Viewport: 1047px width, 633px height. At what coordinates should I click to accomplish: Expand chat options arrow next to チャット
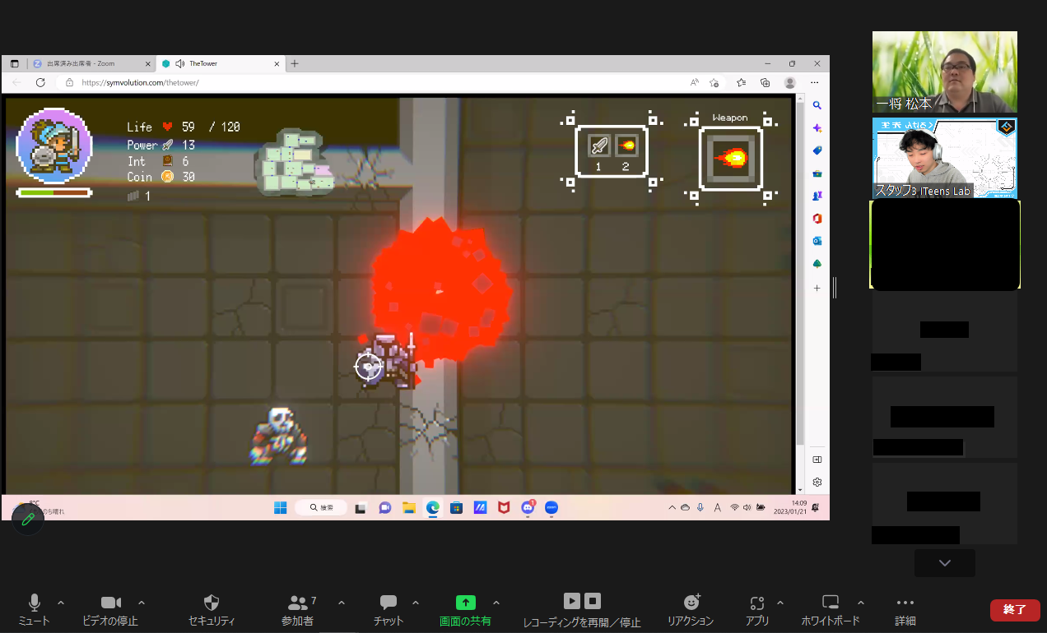tap(416, 603)
